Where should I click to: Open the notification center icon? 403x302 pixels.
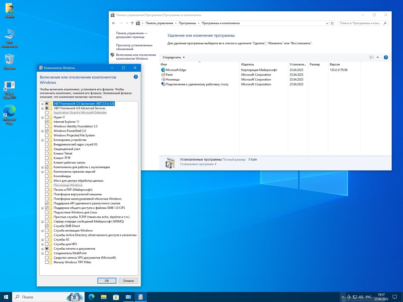(x=395, y=297)
